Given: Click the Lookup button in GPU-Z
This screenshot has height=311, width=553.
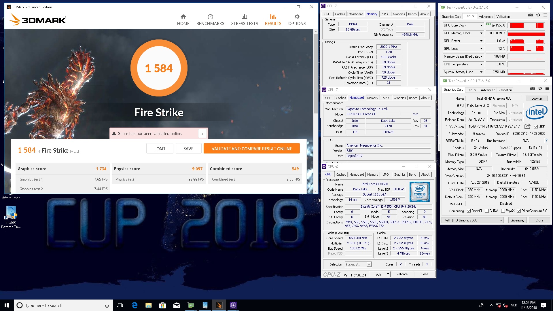Looking at the screenshot, I should [536, 98].
